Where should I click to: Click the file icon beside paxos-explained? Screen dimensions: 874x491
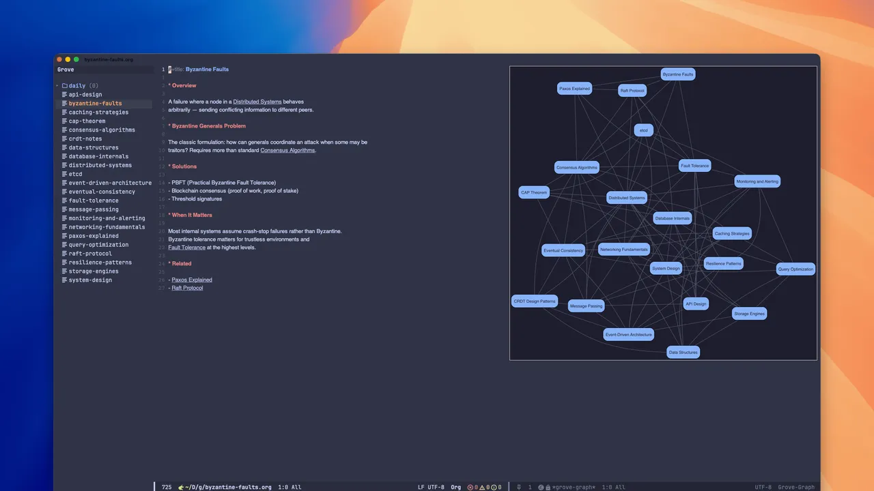(x=65, y=237)
